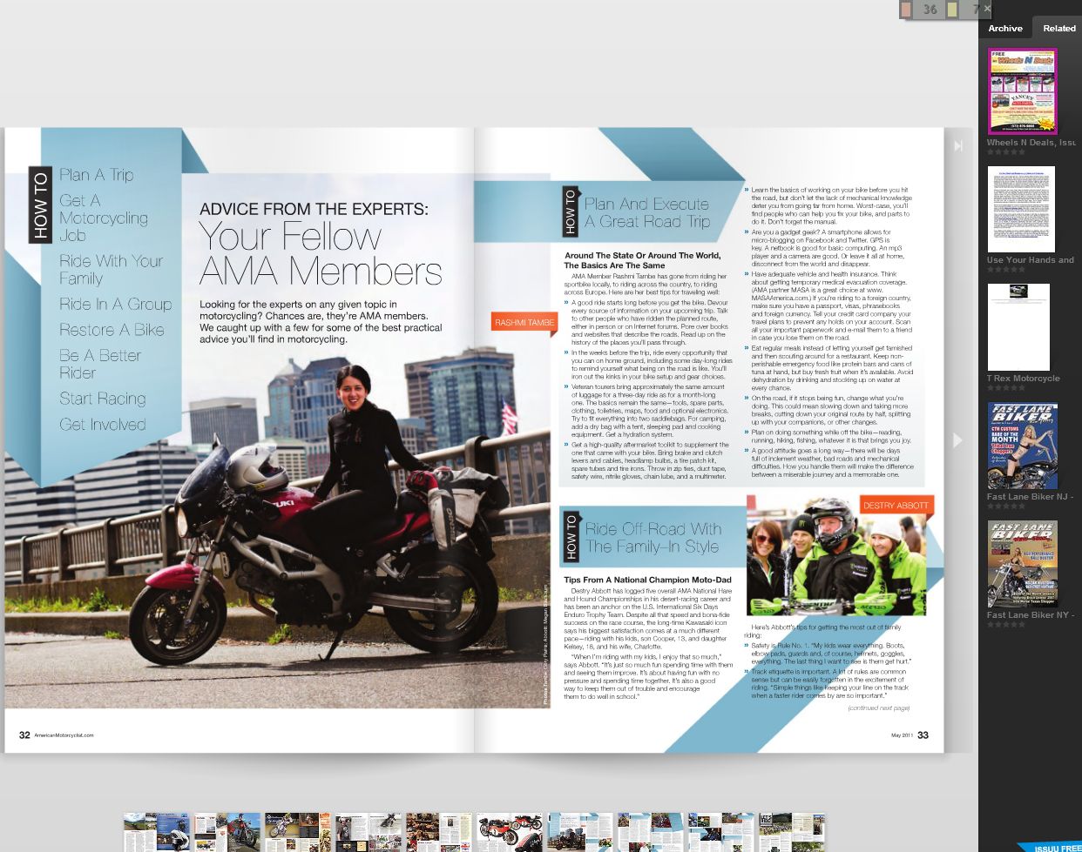This screenshot has width=1082, height=852.
Task: Click the pink swatch in top overlay
Action: [x=906, y=10]
